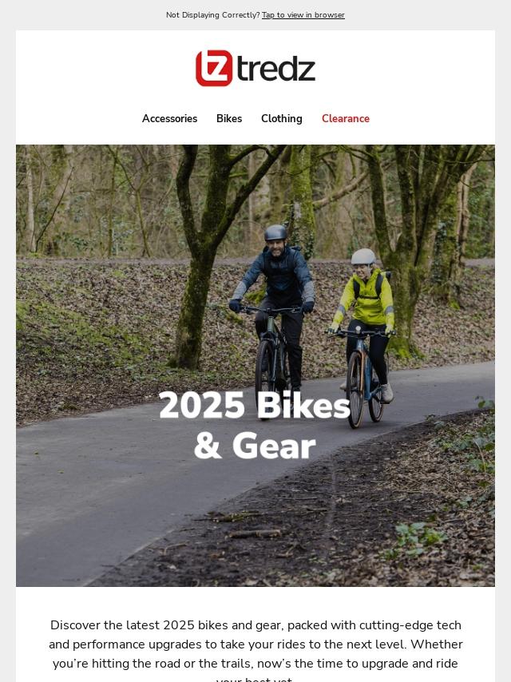Click the '& Gear' headline line
This screenshot has height=682, width=511.
click(255, 446)
